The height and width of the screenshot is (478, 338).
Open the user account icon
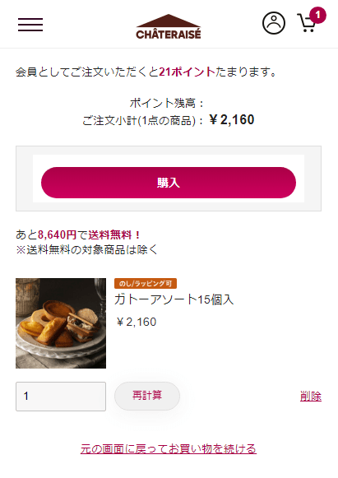coord(274,23)
